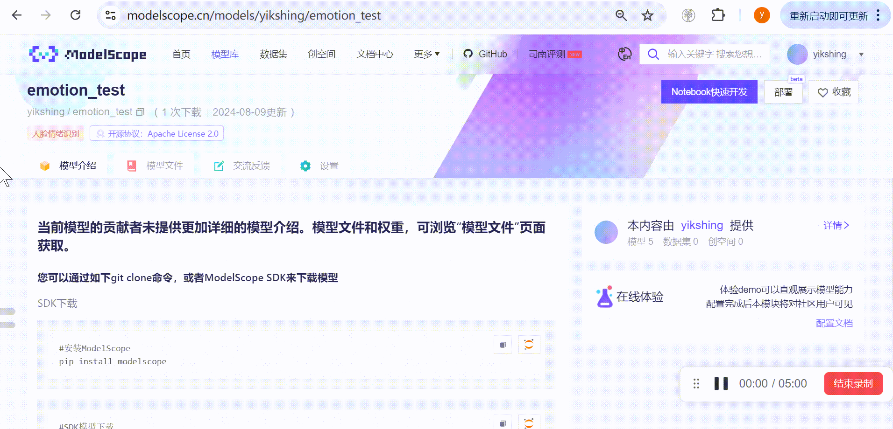
Task: Click 模型 5 count
Action: (x=640, y=242)
